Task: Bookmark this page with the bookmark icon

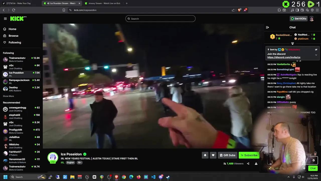Action: tap(64, 10)
